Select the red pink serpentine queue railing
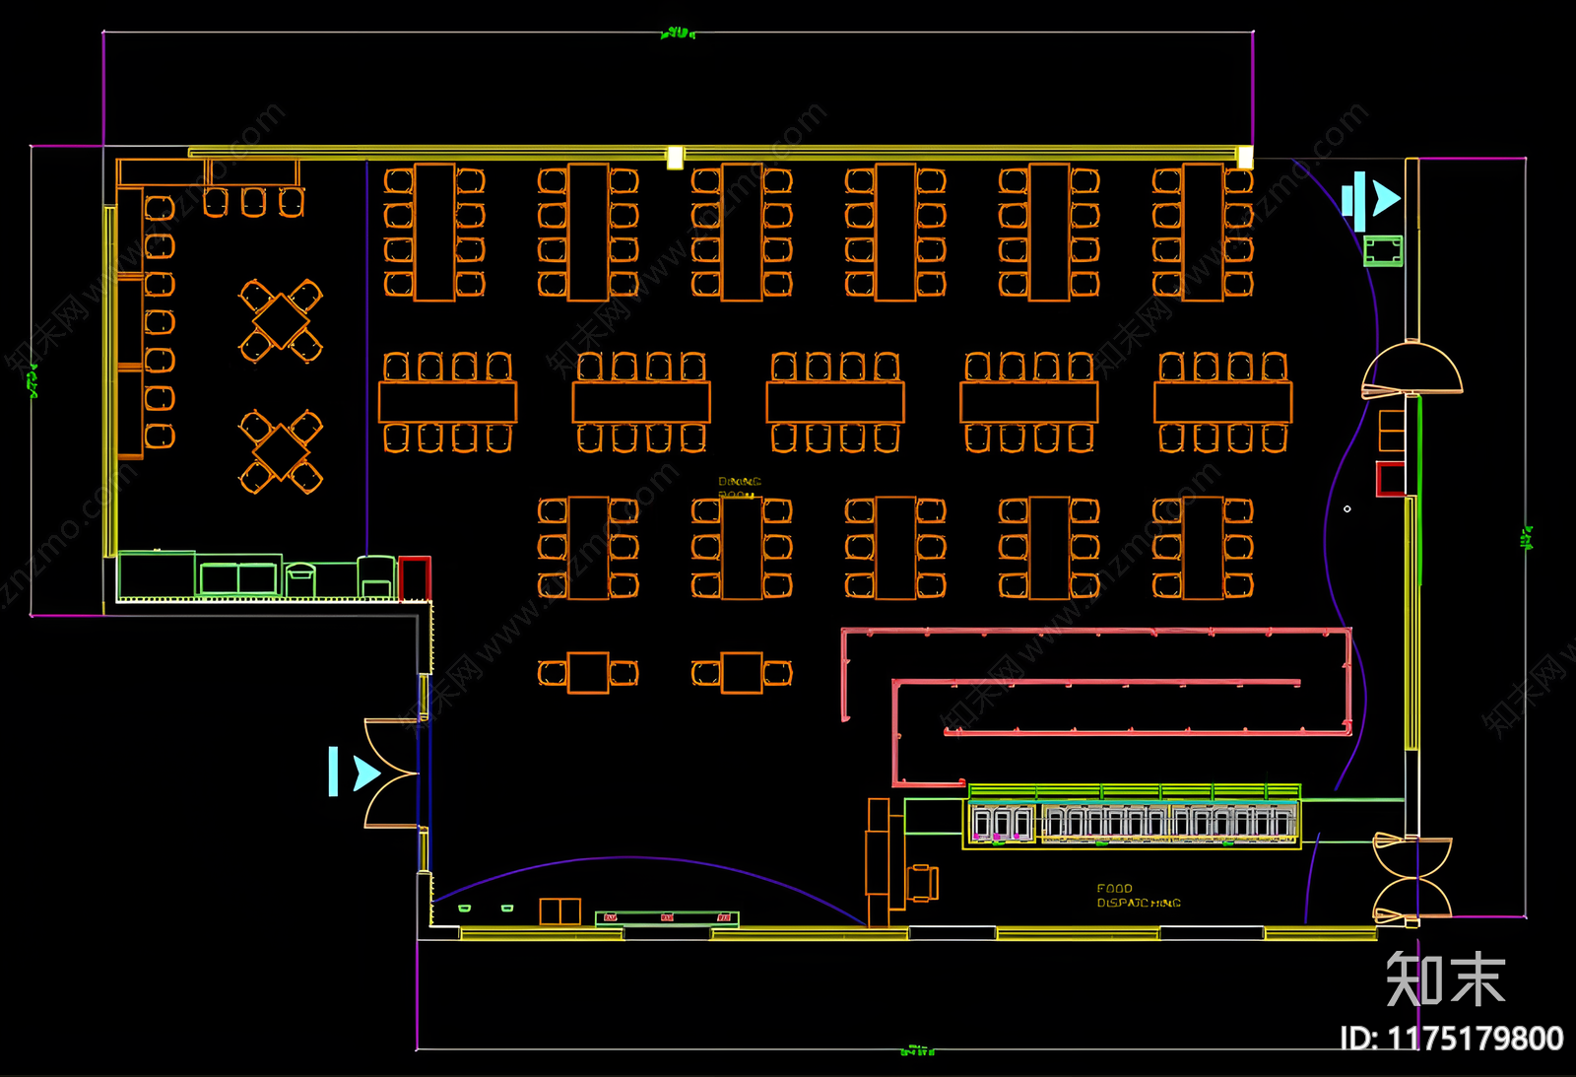This screenshot has width=1576, height=1077. [1097, 707]
